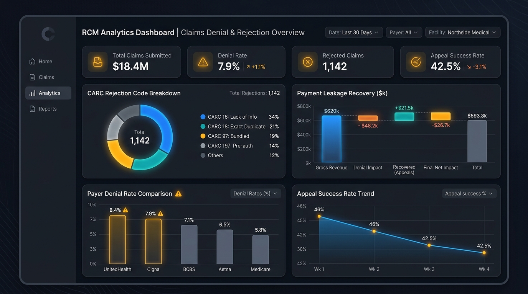Viewport: 528px width, 294px height.
Task: Click the downward arrow next to -3.1%
Action: 469,67
